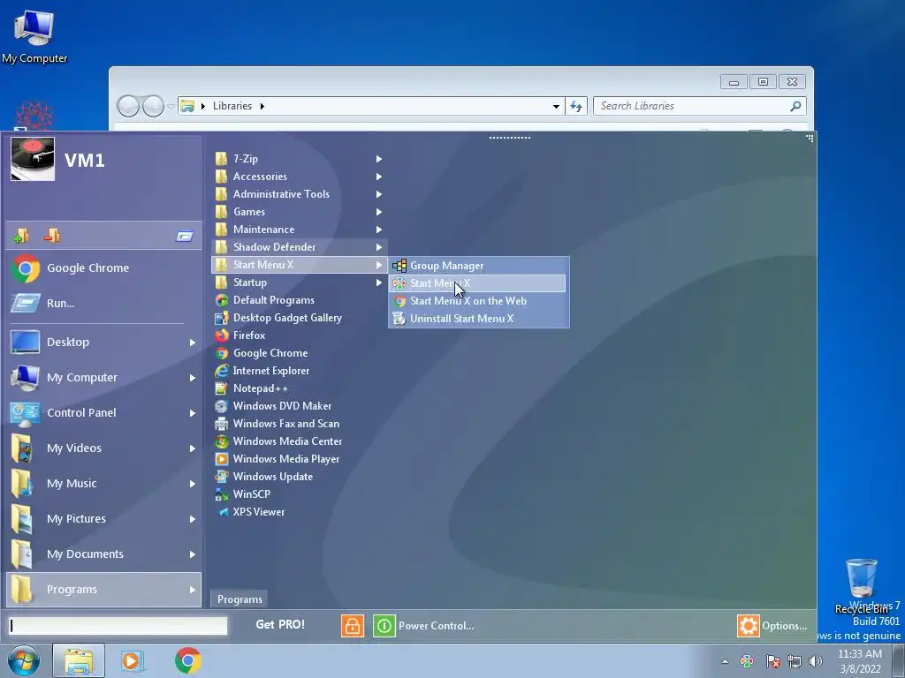This screenshot has width=905, height=678.
Task: Expand My Computer submenu arrow
Action: pyautogui.click(x=192, y=378)
